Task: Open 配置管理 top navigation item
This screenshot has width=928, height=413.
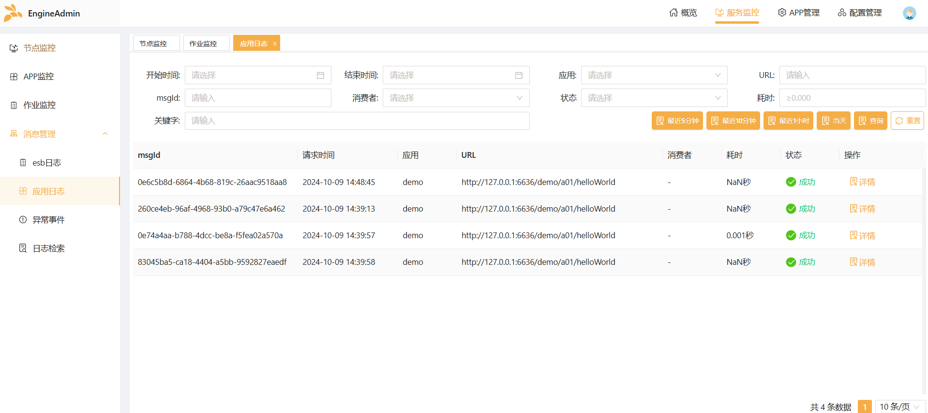Action: [860, 13]
